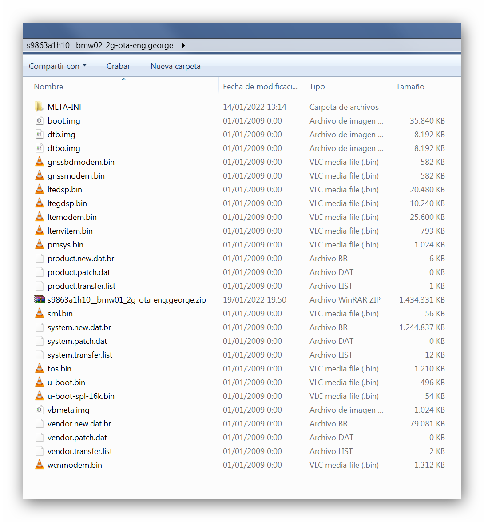
Task: Click the vbmeta.img image file icon
Action: click(39, 410)
